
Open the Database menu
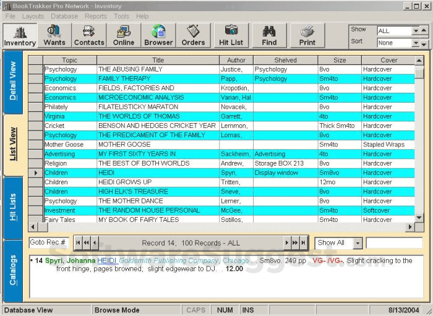point(64,16)
